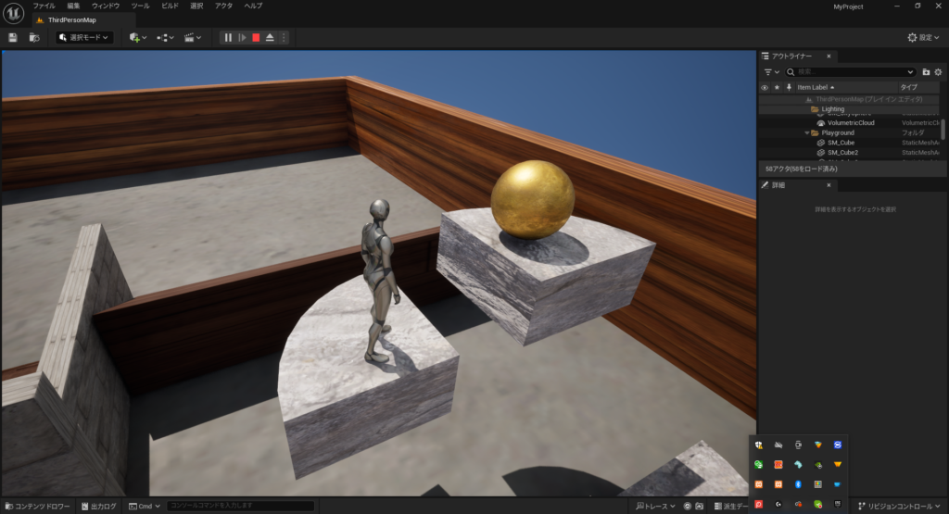
Task: Click the Eject from player button
Action: 270,38
